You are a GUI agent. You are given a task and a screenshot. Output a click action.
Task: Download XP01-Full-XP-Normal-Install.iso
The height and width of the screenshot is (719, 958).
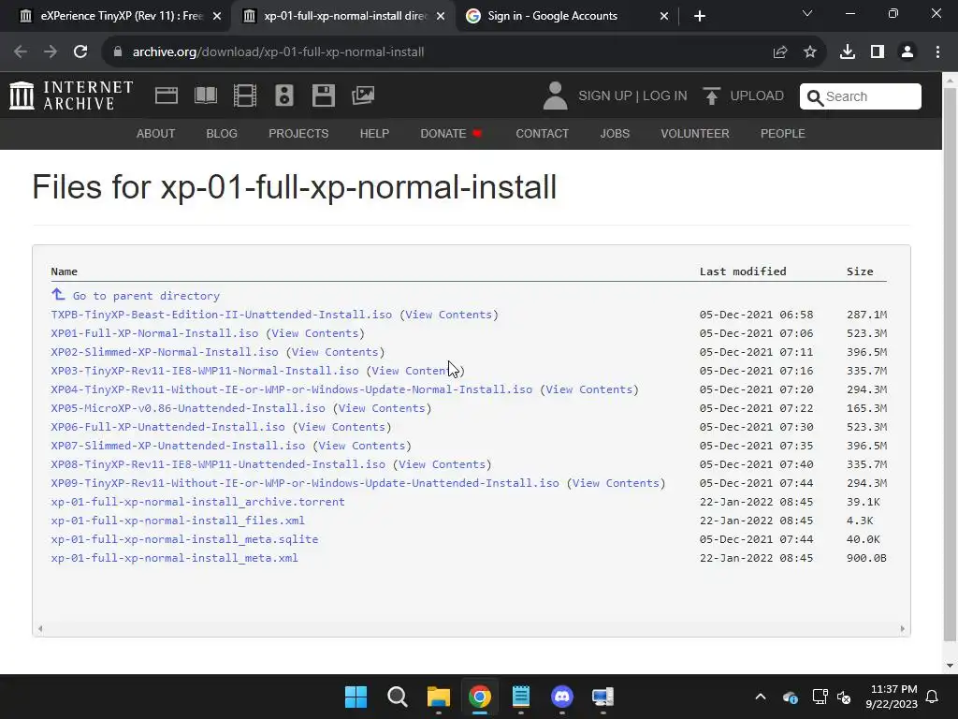tap(154, 333)
